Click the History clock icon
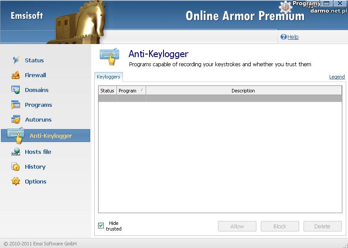The width and height of the screenshot is (348, 248). click(16, 166)
